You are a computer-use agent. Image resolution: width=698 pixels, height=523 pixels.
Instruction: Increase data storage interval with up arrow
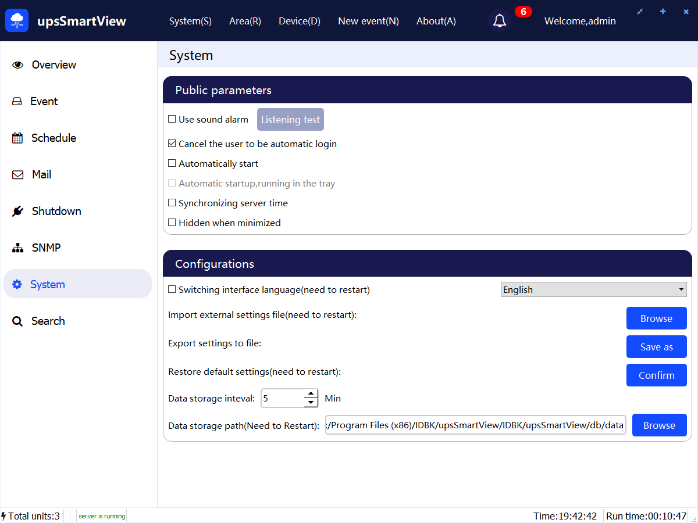[x=311, y=393]
